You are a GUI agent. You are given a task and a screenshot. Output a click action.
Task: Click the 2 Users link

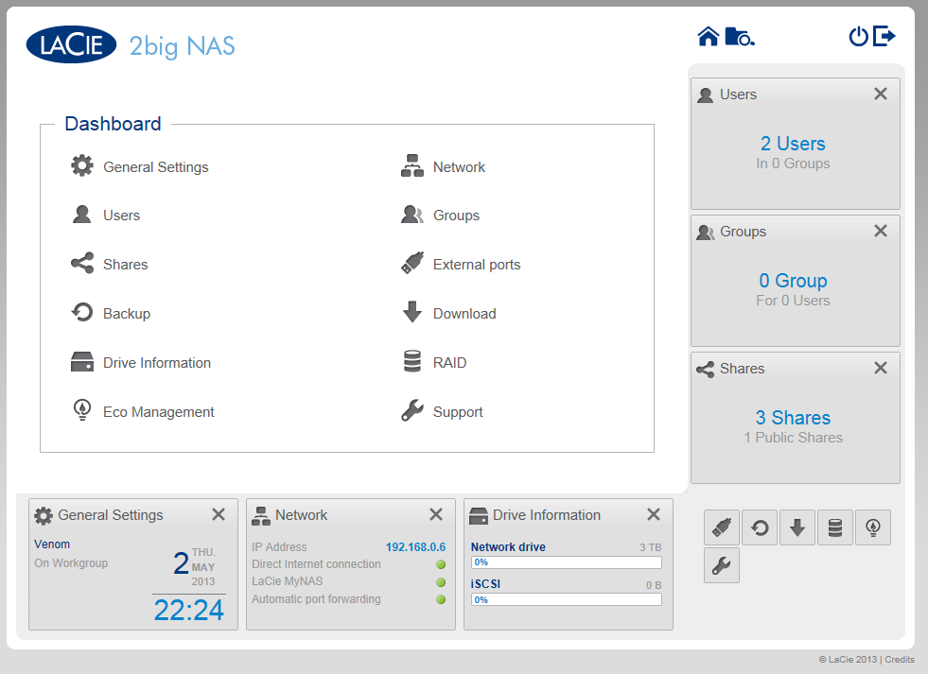pyautogui.click(x=793, y=143)
